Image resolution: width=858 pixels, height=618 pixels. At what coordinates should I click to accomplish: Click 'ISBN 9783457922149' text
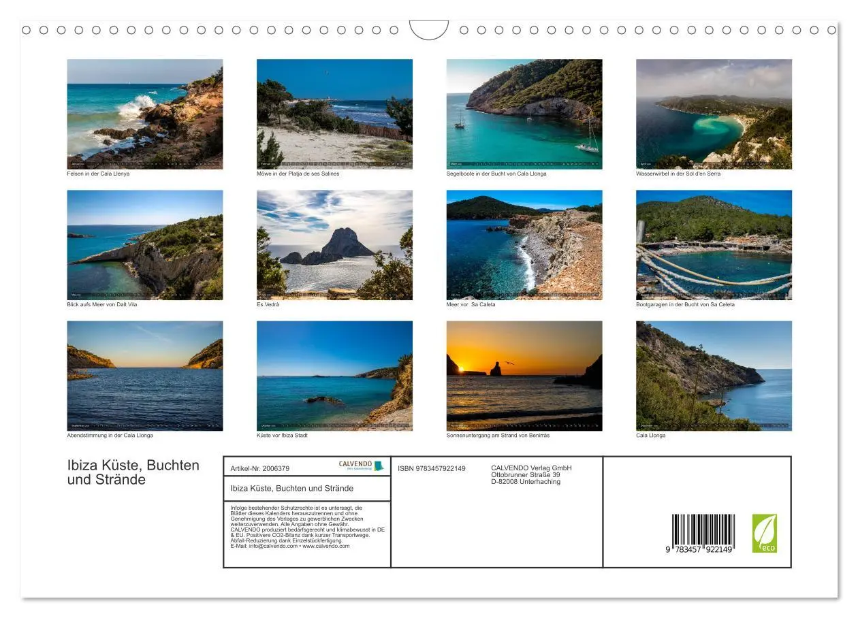pyautogui.click(x=432, y=468)
